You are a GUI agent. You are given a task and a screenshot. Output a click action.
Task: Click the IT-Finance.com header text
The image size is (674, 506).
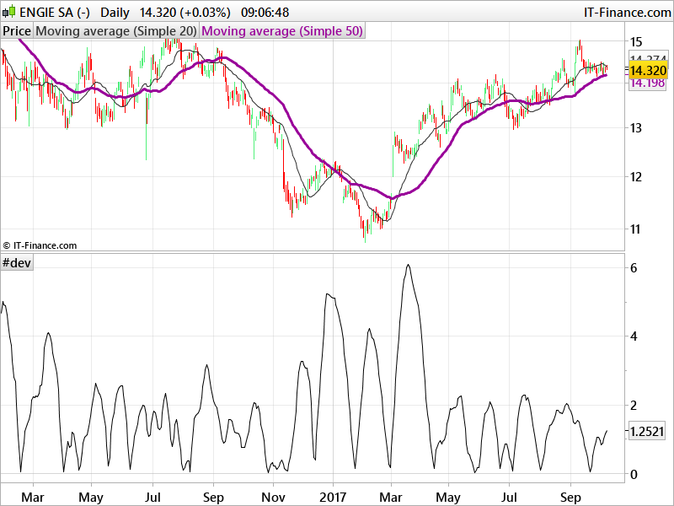pos(627,13)
